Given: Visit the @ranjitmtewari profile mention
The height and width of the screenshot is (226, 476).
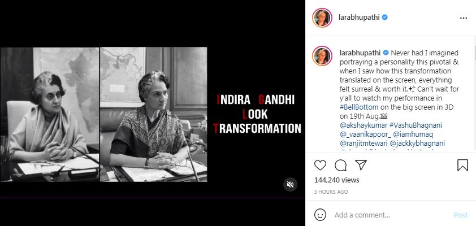Looking at the screenshot, I should [362, 143].
